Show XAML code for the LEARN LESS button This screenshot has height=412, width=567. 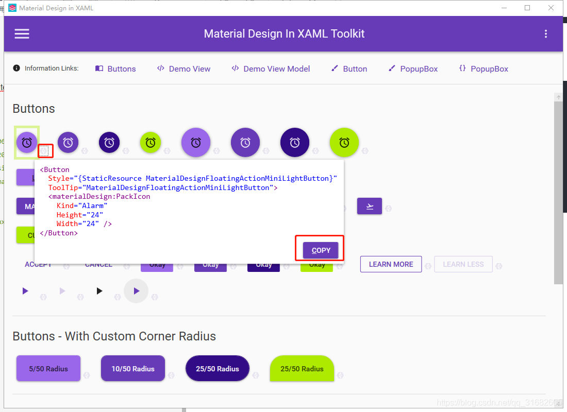pos(499,266)
